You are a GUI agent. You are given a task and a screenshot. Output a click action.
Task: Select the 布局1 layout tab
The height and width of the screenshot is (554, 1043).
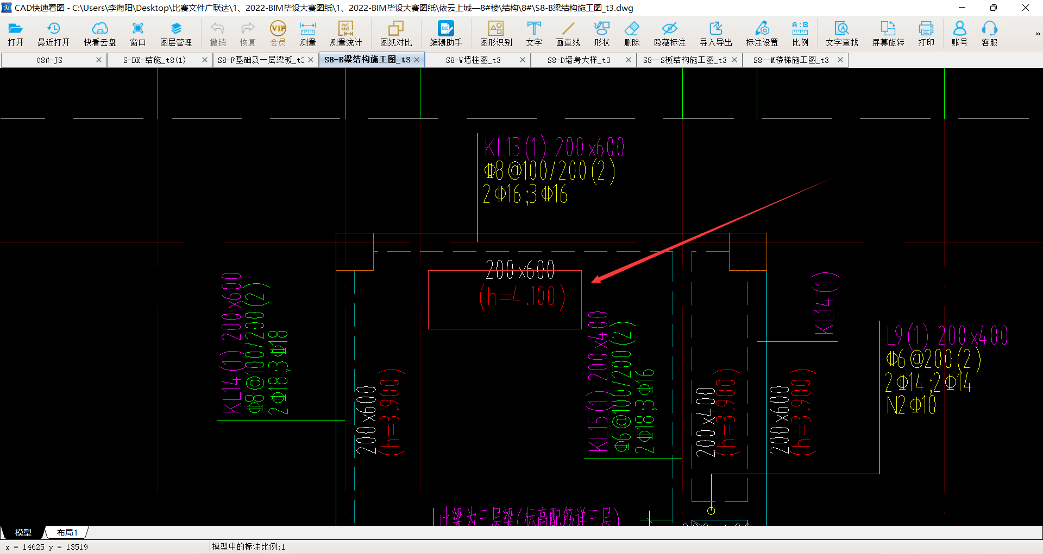click(x=67, y=532)
